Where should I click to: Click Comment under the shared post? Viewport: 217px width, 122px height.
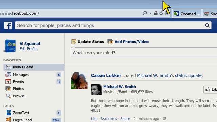(109, 118)
